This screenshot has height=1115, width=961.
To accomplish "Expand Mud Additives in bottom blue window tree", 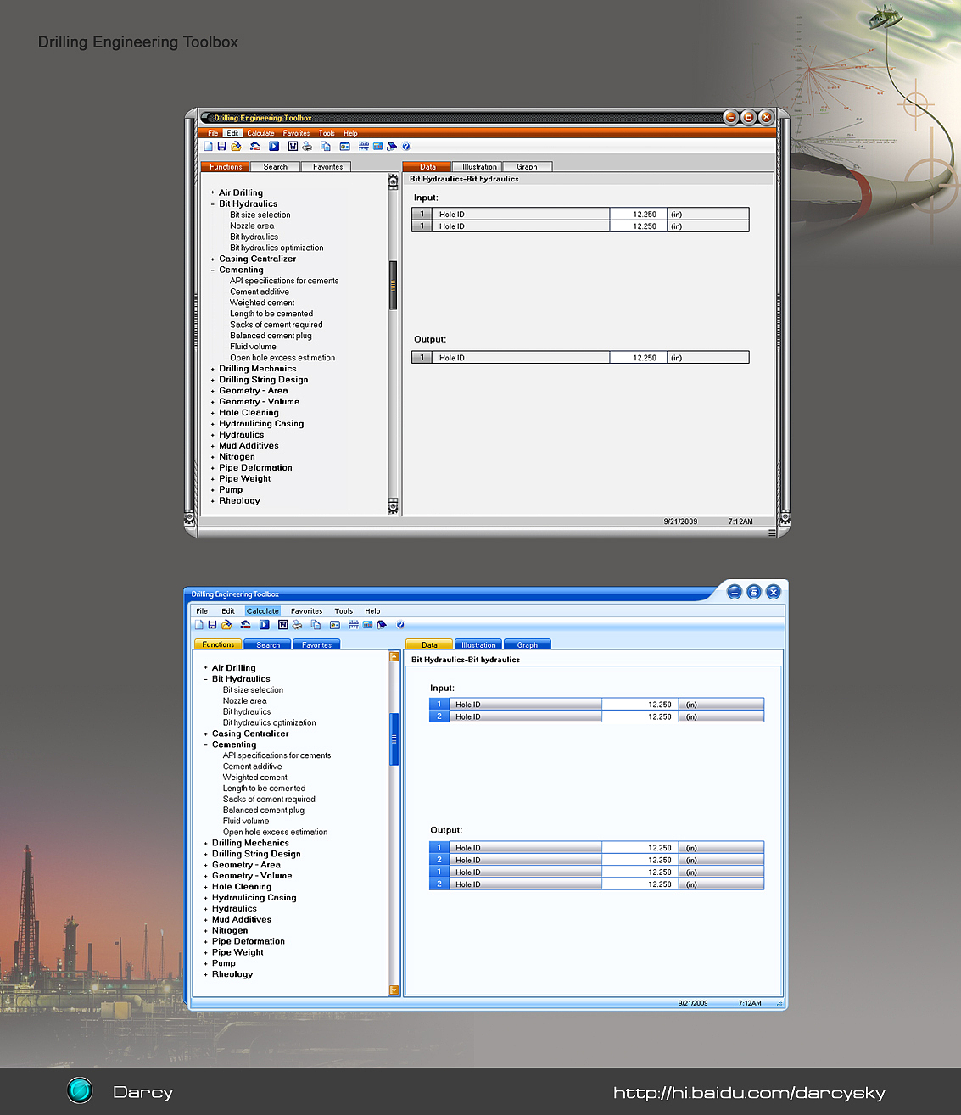I will click(x=205, y=920).
